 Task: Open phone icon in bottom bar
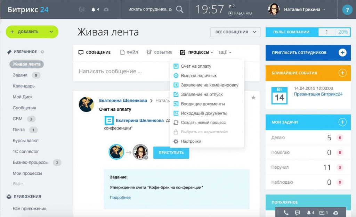click(x=286, y=212)
